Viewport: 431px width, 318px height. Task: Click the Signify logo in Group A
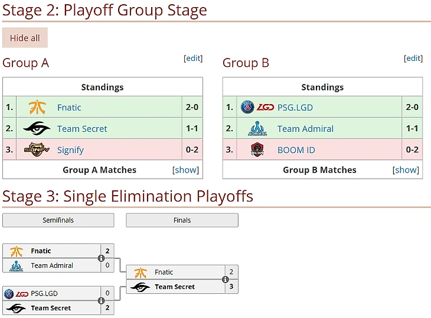(x=37, y=150)
